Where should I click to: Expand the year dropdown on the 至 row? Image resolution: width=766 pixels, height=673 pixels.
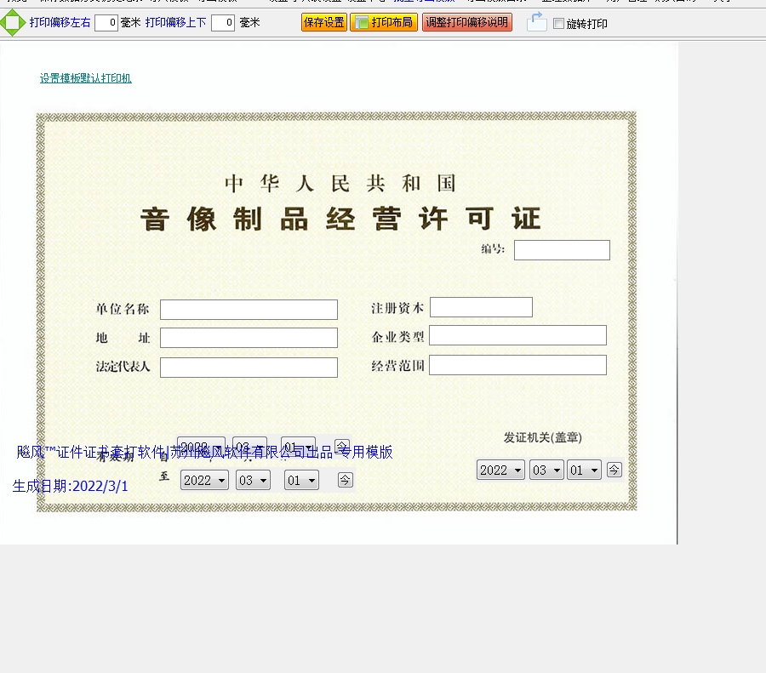204,480
